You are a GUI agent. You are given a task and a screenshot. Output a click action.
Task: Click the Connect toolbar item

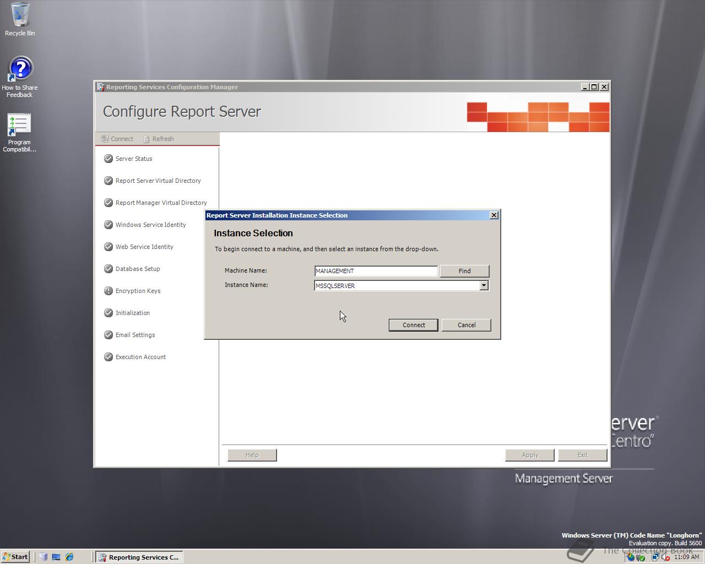(117, 139)
